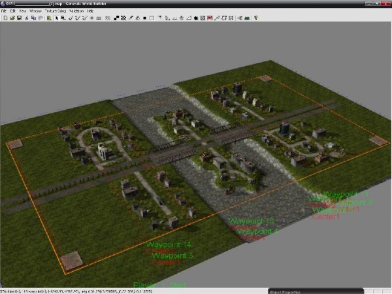Open the Texture Sizing menu

pyautogui.click(x=56, y=11)
